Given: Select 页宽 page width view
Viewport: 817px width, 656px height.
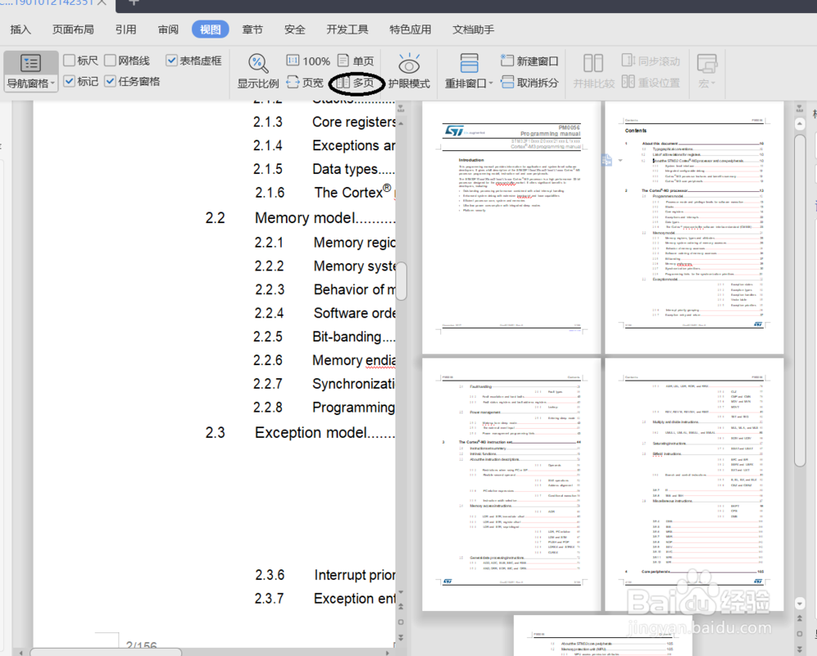Looking at the screenshot, I should (x=306, y=83).
